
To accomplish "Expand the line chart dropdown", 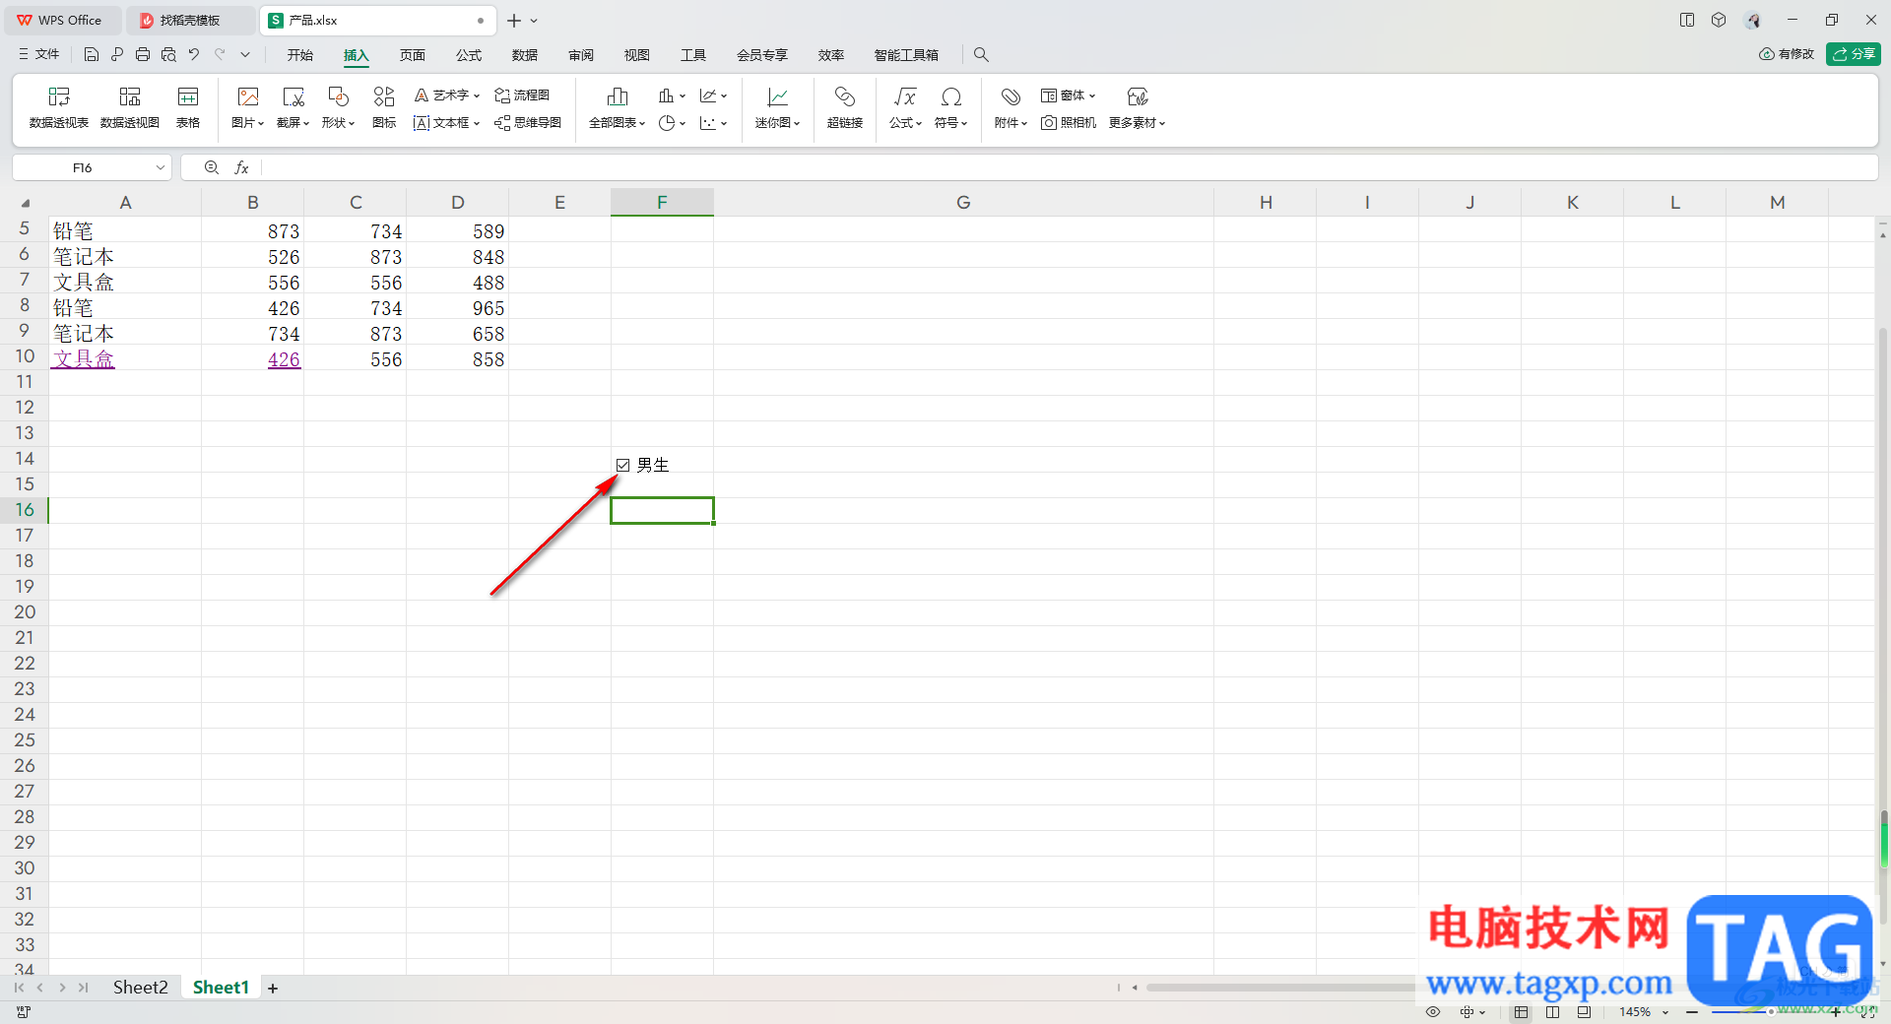I will point(724,96).
